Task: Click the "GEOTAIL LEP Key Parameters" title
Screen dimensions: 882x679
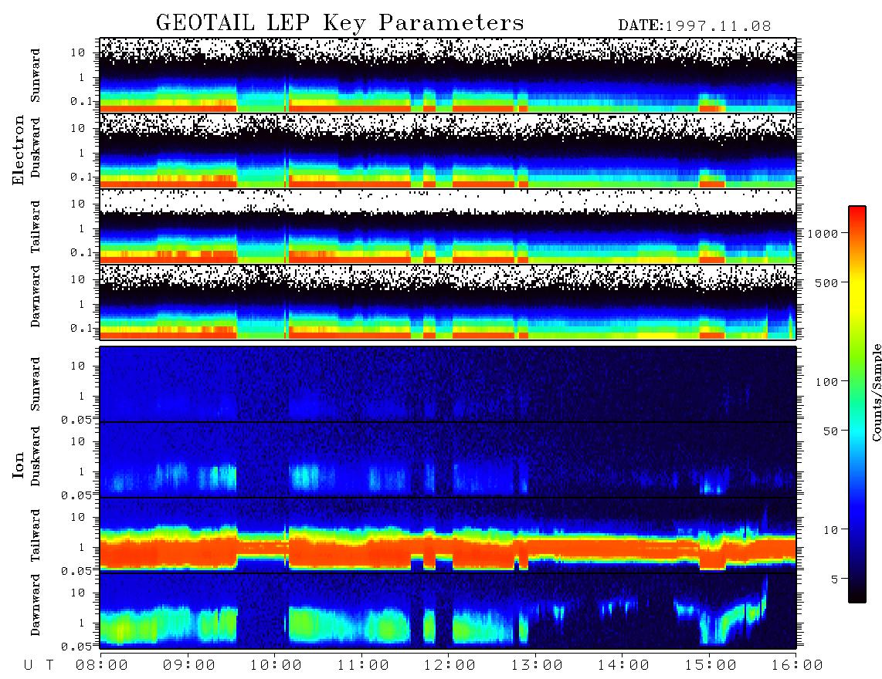Action: tap(340, 24)
